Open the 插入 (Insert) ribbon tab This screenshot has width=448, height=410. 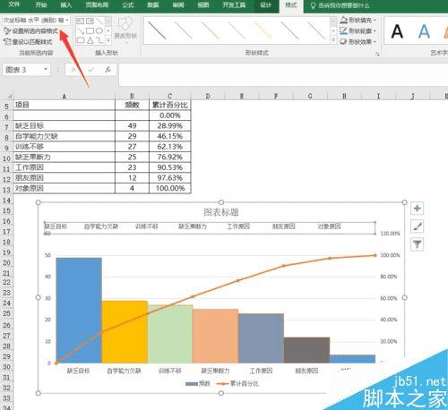(65, 4)
